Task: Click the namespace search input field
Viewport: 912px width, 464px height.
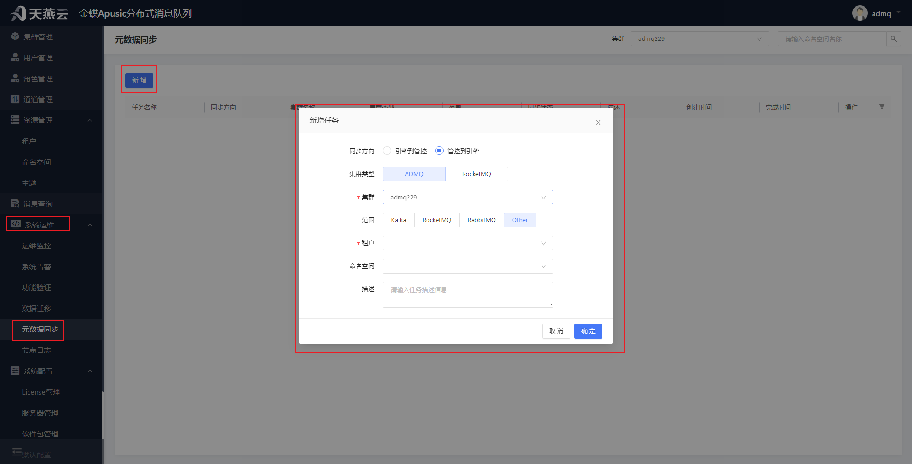Action: [832, 39]
